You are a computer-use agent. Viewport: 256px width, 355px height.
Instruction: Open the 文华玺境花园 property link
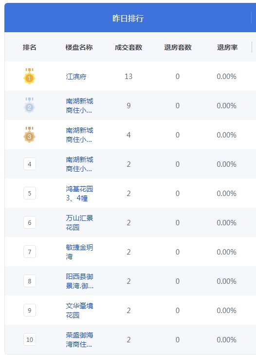79,310
